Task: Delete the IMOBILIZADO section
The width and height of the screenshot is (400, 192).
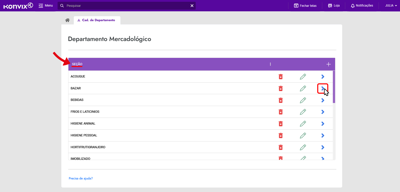Action: pyautogui.click(x=281, y=158)
